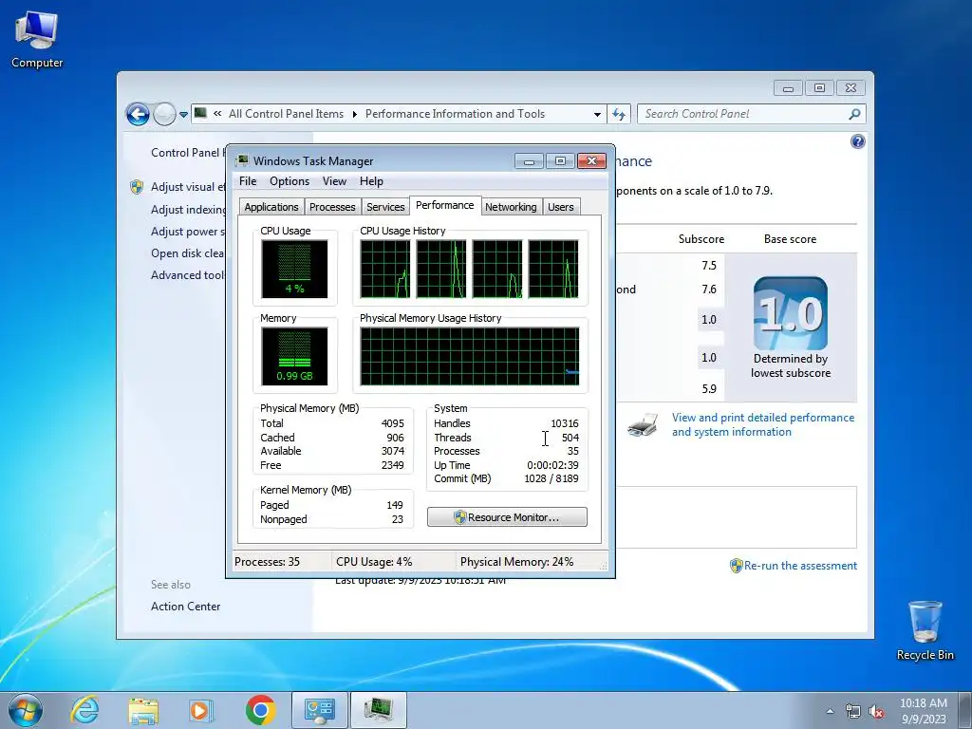Click the first CPU Usage History graph
This screenshot has width=972, height=729.
tap(385, 269)
